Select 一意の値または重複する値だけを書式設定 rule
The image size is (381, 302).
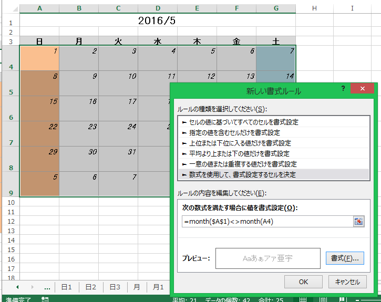pyautogui.click(x=239, y=164)
